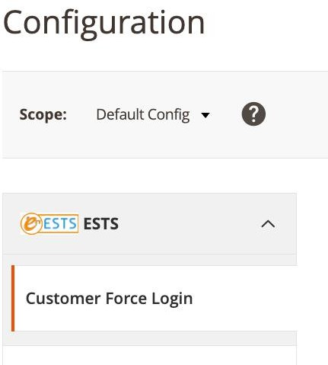Click gray strip beneath the ESTS header
This screenshot has height=365, width=328.
click(x=150, y=260)
